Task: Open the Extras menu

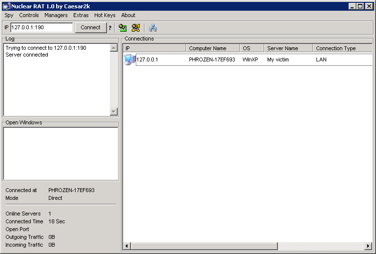Action: pos(81,15)
